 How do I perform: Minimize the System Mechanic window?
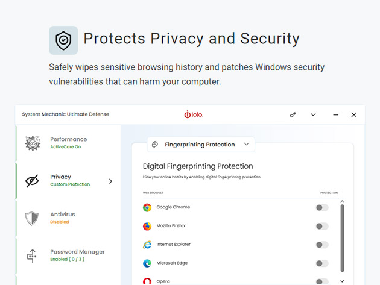tap(335, 114)
